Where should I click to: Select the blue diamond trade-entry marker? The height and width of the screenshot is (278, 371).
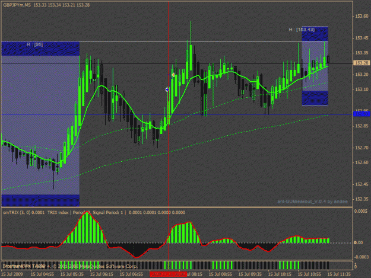point(167,90)
